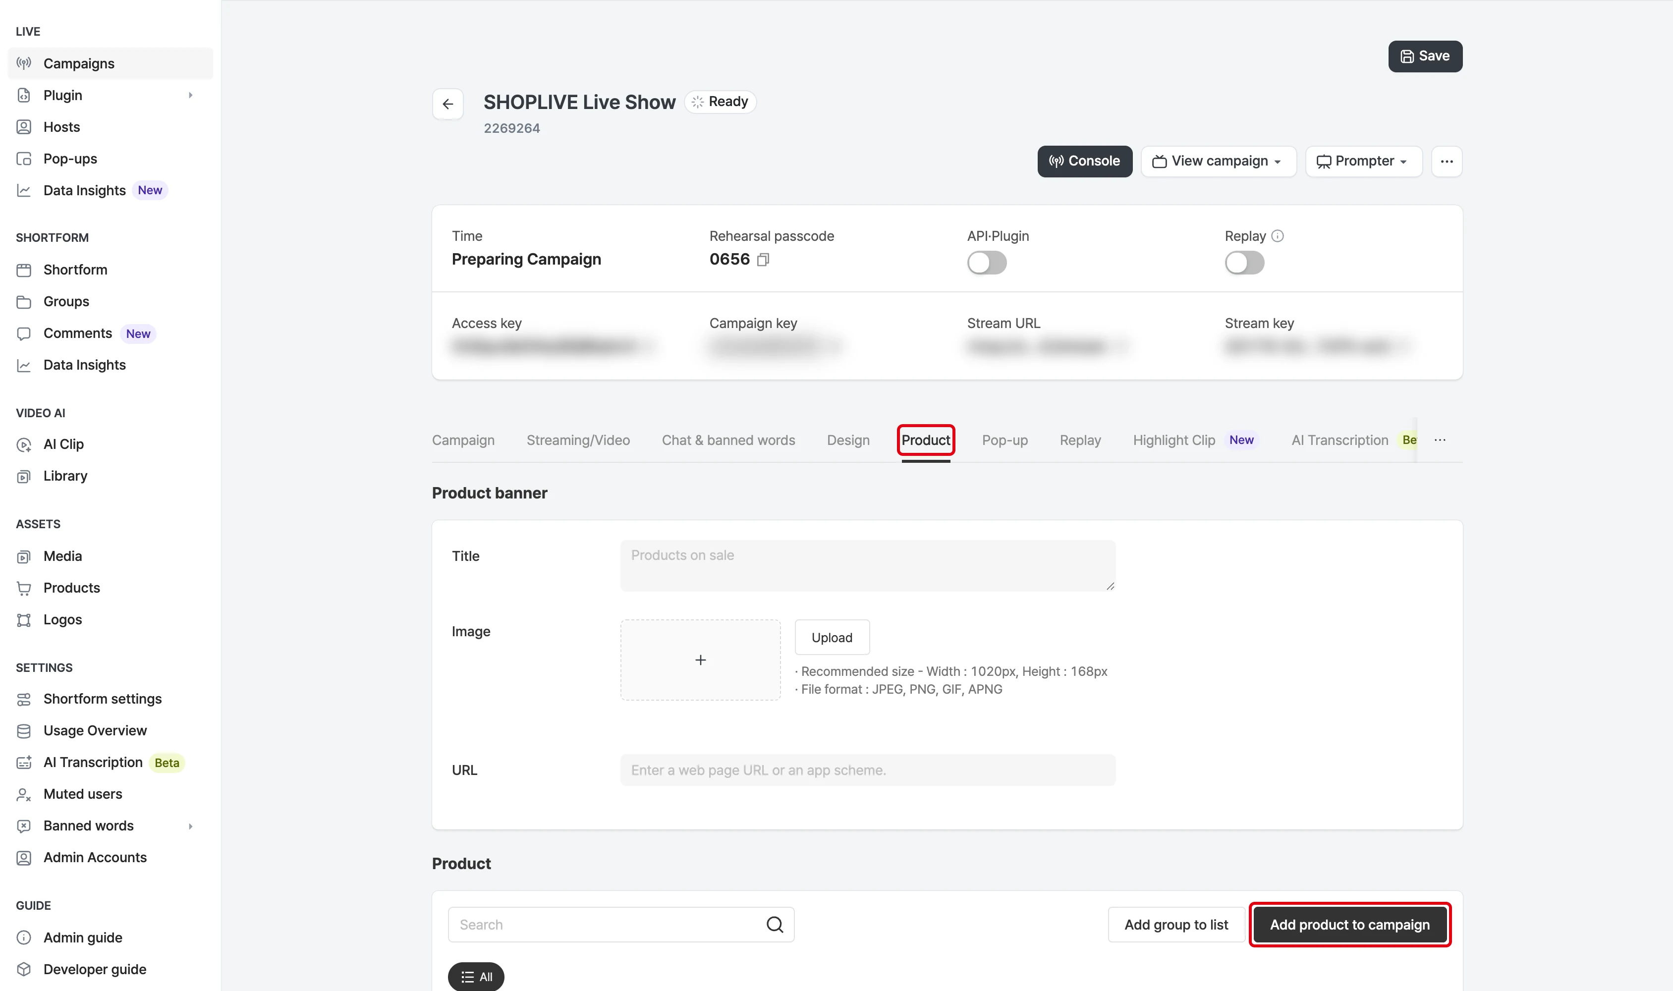Click the campaign ID 2269264
Image resolution: width=1673 pixels, height=991 pixels.
511,128
